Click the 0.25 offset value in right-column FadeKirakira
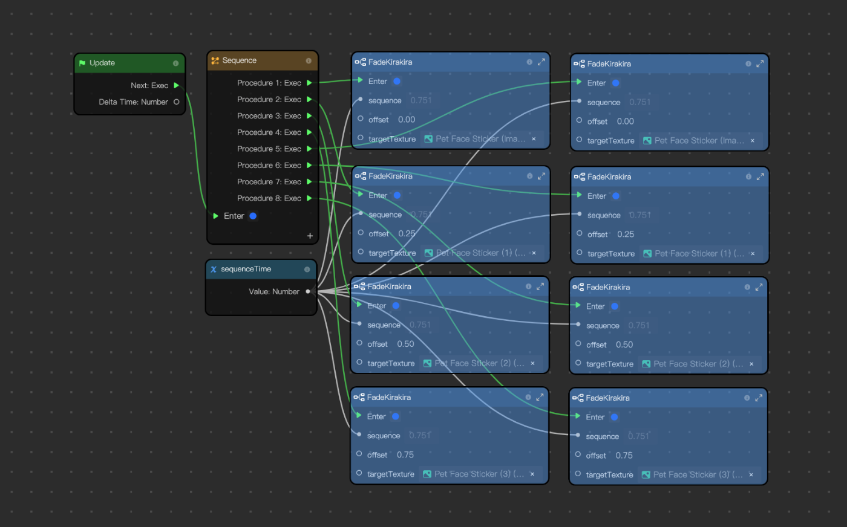 [626, 234]
